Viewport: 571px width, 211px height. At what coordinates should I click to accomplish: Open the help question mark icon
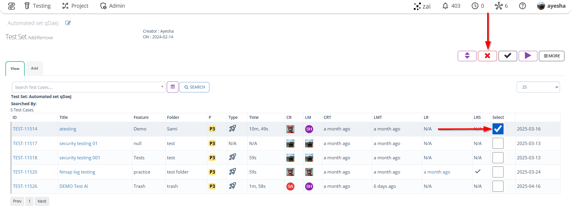(522, 6)
